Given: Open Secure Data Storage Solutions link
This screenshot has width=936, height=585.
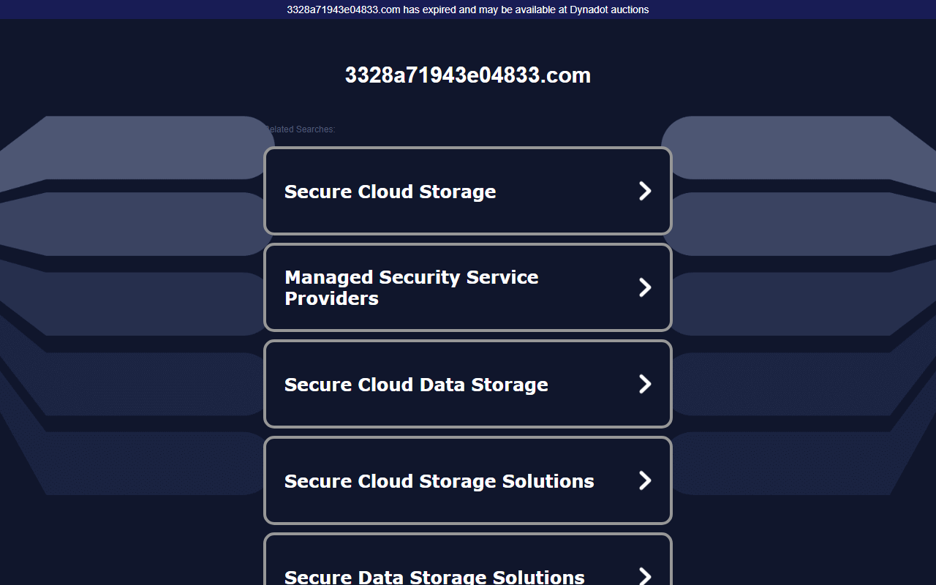Looking at the screenshot, I should [x=467, y=559].
